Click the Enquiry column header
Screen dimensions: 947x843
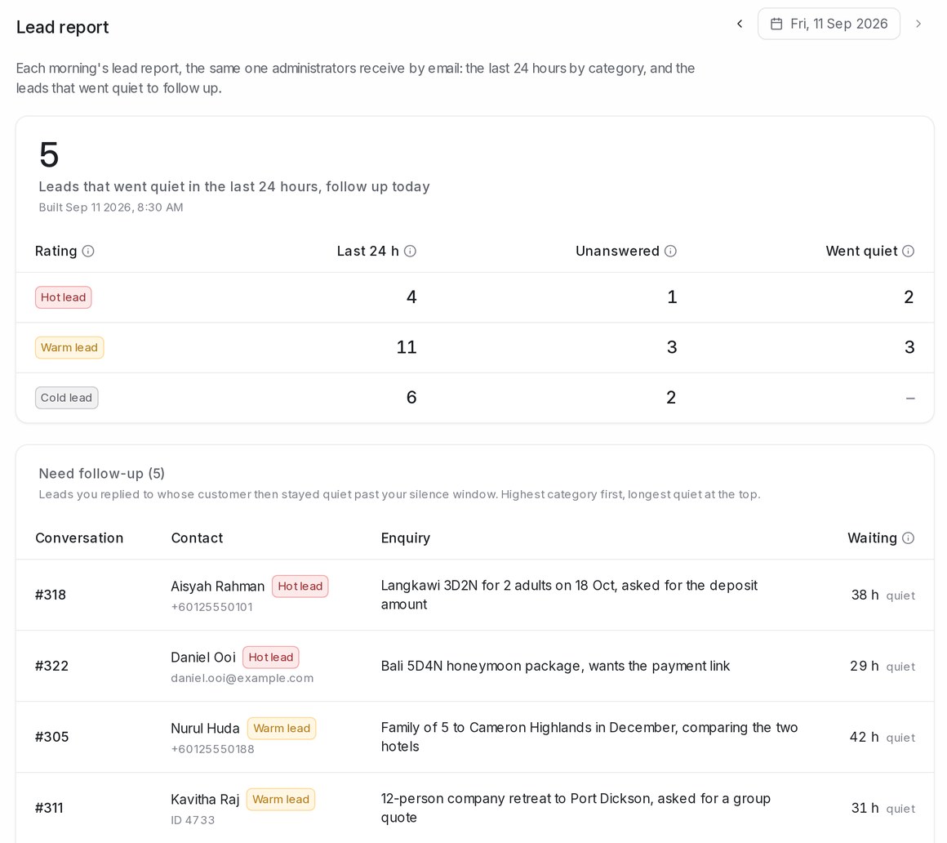coord(405,537)
